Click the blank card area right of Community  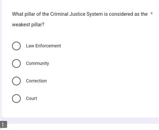coord(101,63)
